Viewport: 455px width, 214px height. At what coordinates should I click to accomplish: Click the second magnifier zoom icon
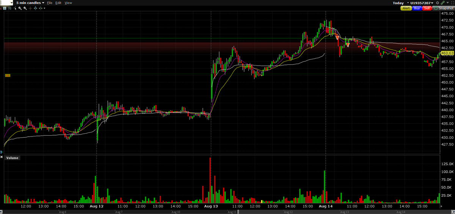25,8
